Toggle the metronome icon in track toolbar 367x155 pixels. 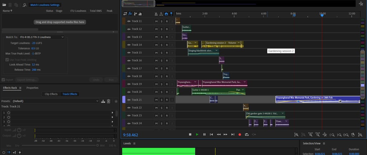click(156, 14)
